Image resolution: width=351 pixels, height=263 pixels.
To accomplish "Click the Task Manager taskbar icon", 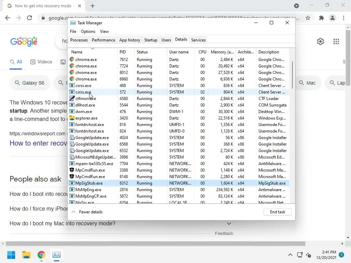I will click(x=57, y=255).
